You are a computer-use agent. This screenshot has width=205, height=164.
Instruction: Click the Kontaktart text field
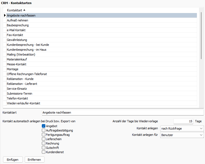pyautogui.click(x=122, y=112)
